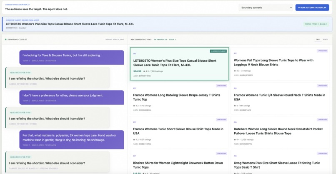Click '4.2 · 575 ratings' text
This screenshot has height=174, width=336.
[x=143, y=106]
